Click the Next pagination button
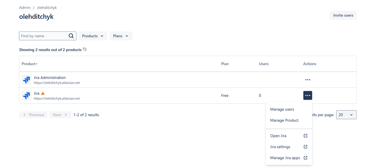The height and width of the screenshot is (168, 384). point(60,115)
